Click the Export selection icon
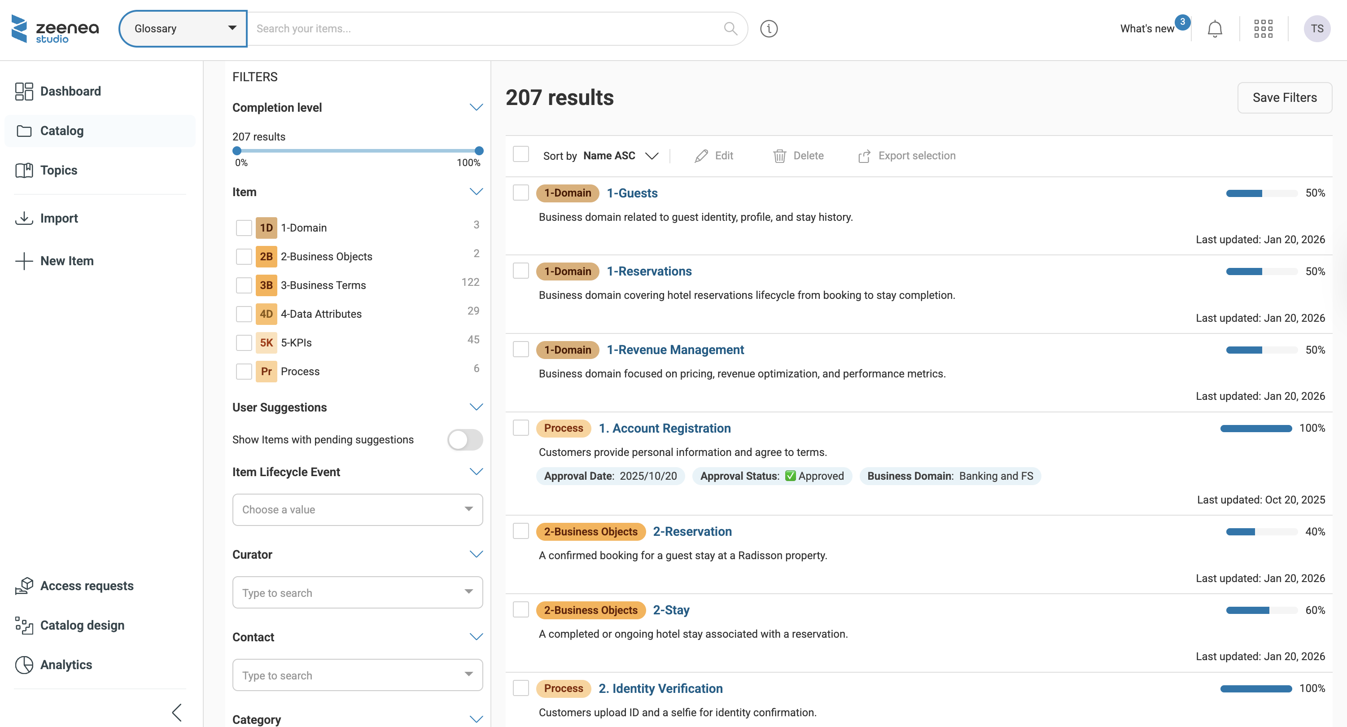 tap(864, 156)
